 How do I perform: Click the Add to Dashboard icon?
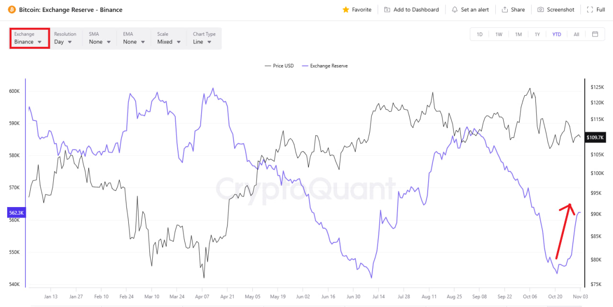(386, 9)
